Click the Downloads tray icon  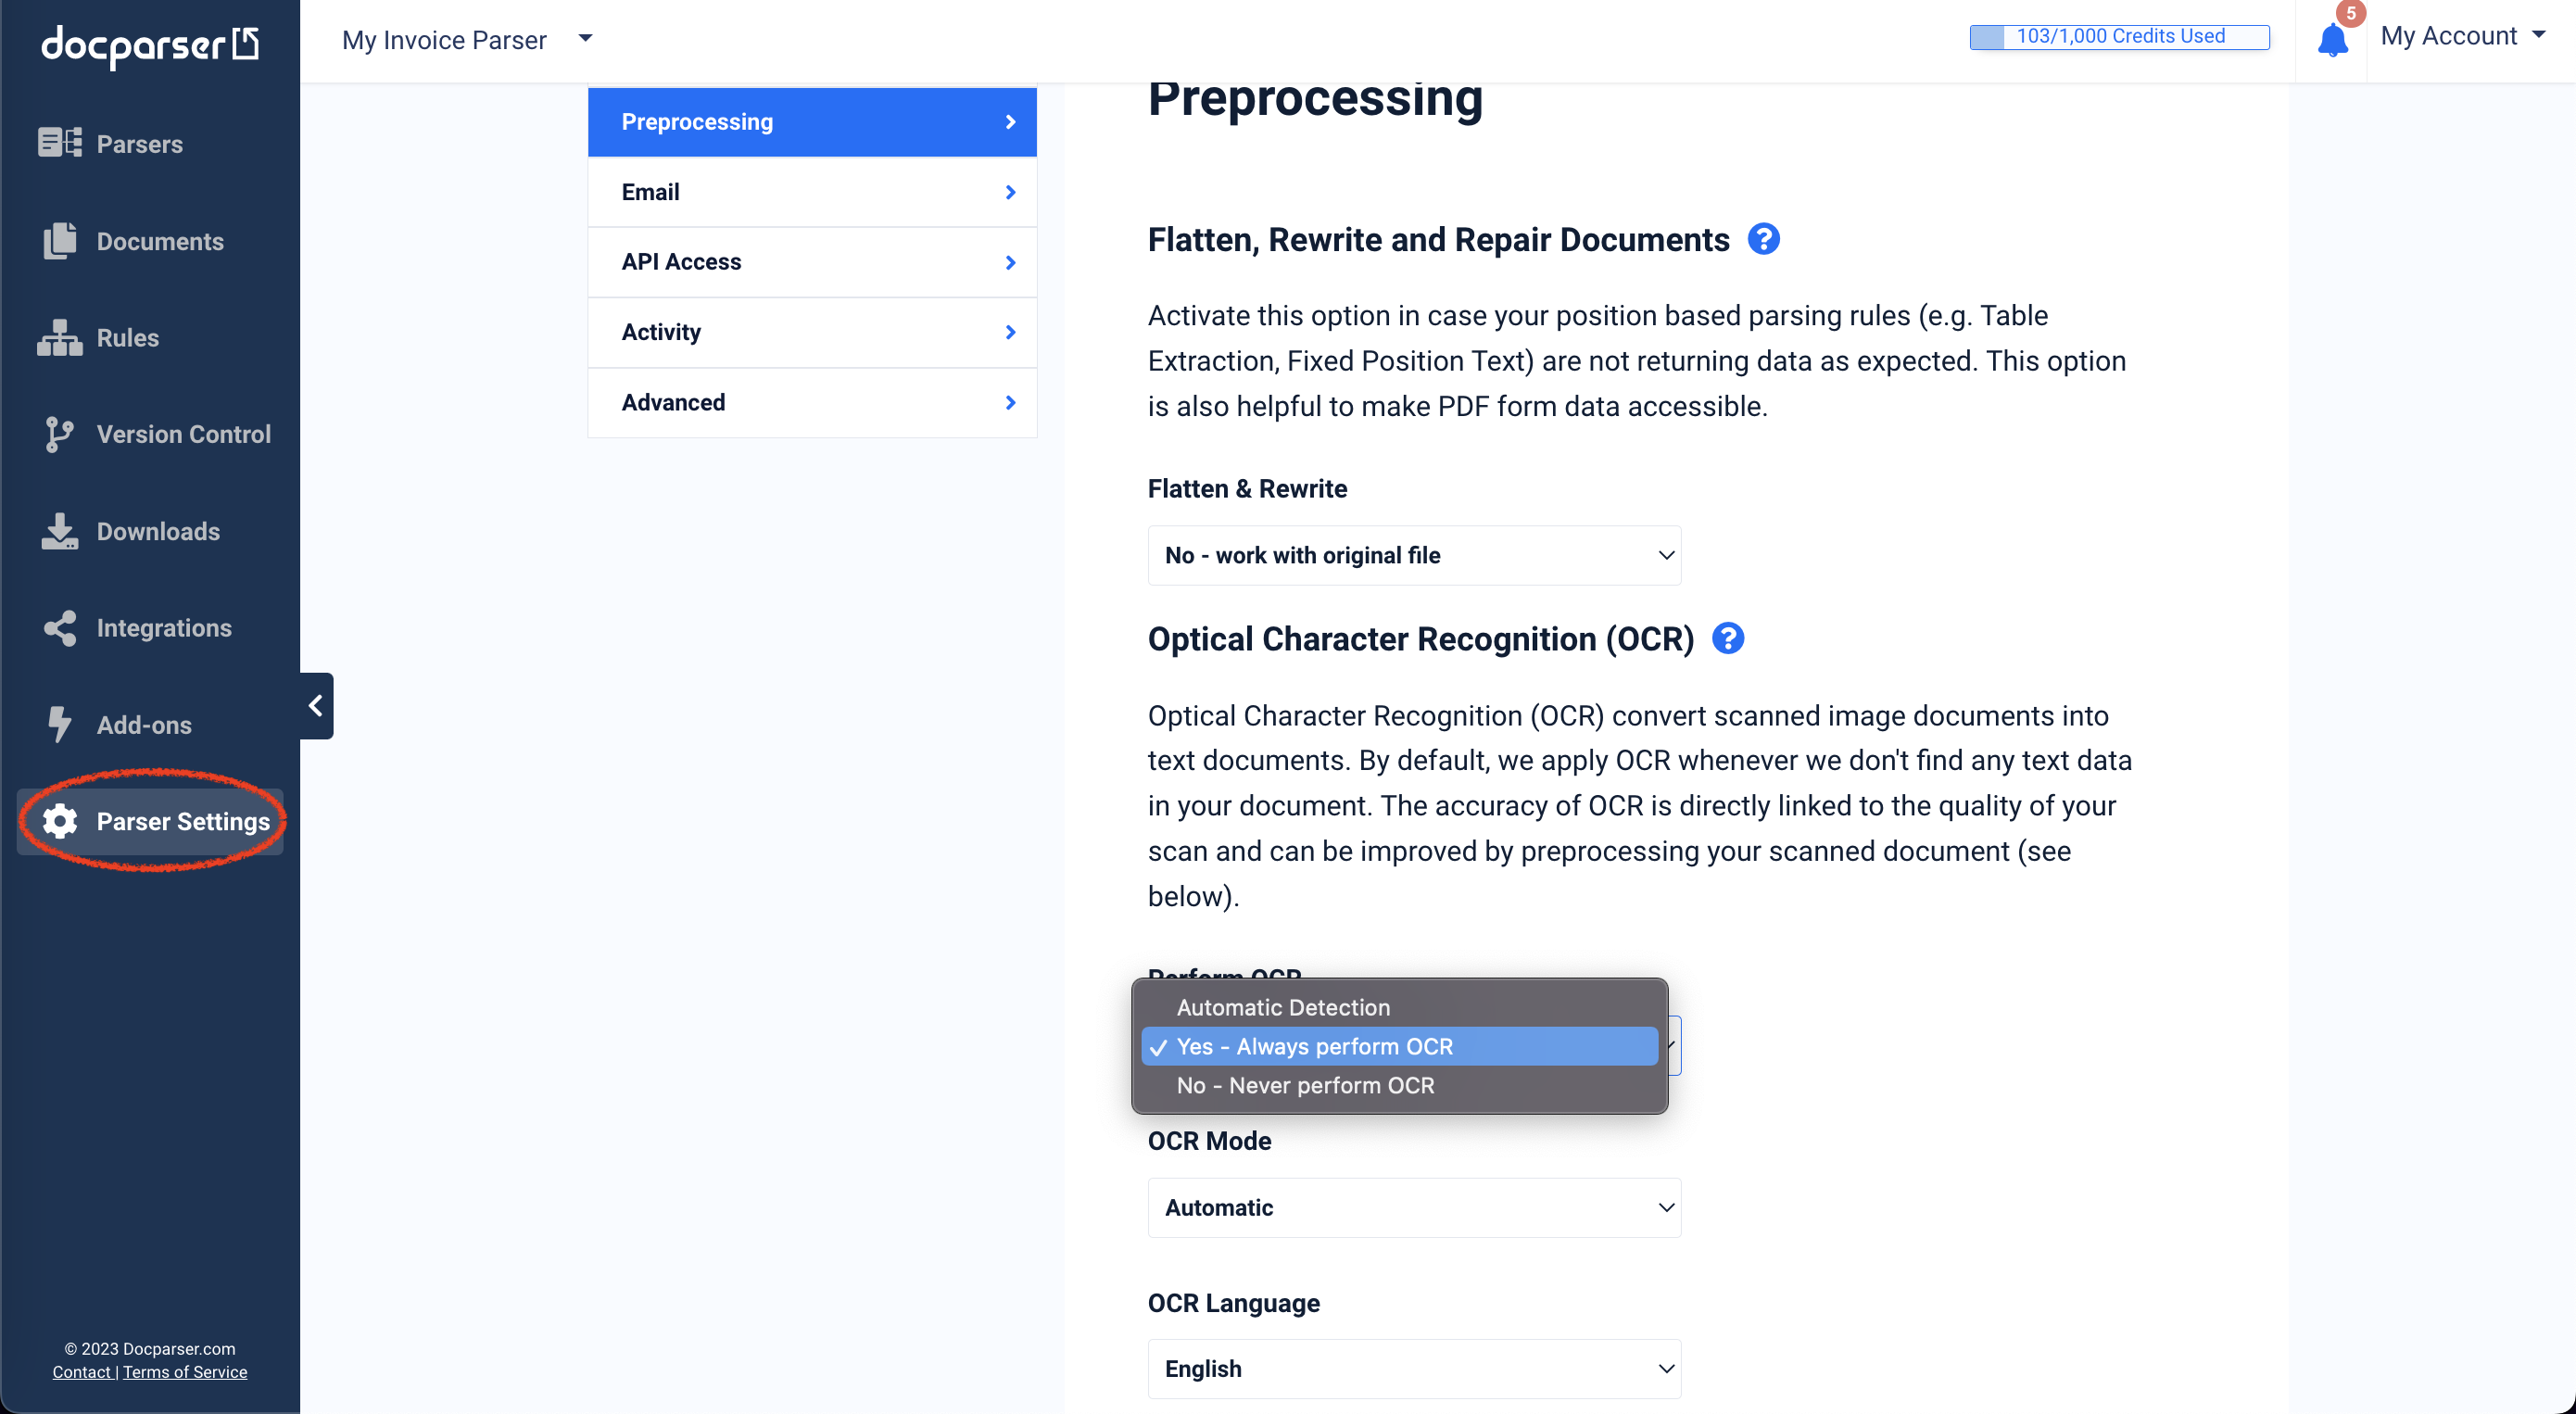coord(59,531)
